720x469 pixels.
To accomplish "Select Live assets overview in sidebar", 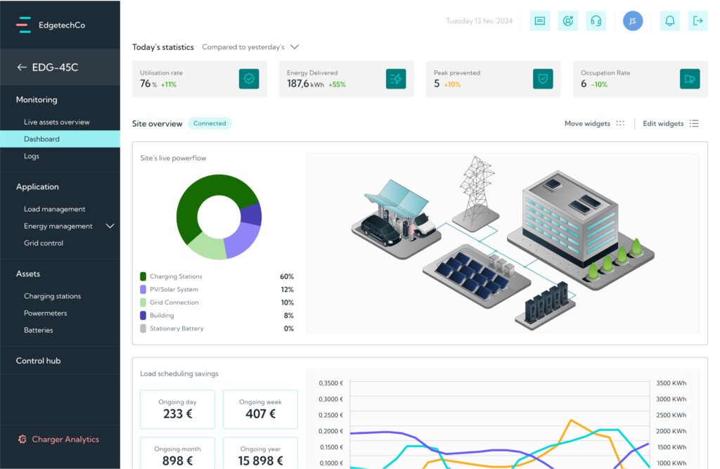I will click(x=57, y=122).
